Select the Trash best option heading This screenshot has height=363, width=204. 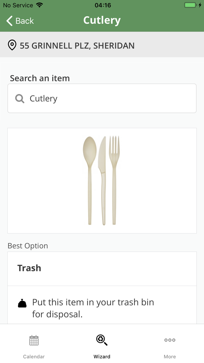pyautogui.click(x=29, y=268)
